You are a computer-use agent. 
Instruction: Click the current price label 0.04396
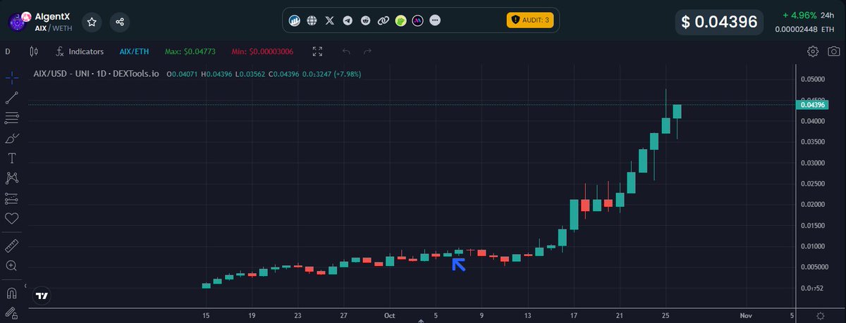[x=813, y=105]
